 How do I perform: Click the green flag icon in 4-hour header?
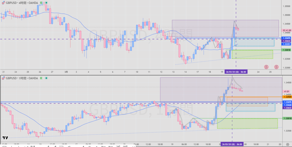coord(42,3)
